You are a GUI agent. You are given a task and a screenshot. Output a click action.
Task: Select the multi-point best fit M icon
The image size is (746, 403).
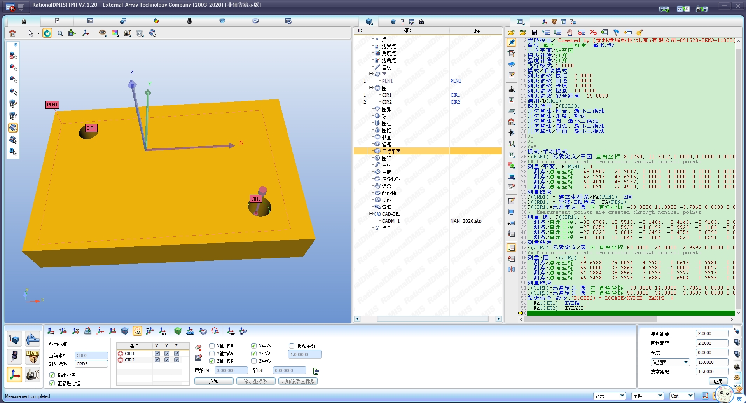137,331
